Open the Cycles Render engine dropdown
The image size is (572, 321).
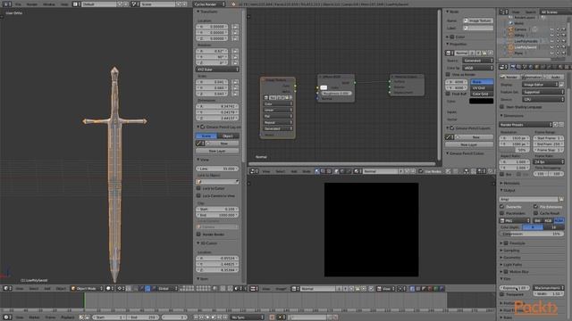pyautogui.click(x=209, y=4)
